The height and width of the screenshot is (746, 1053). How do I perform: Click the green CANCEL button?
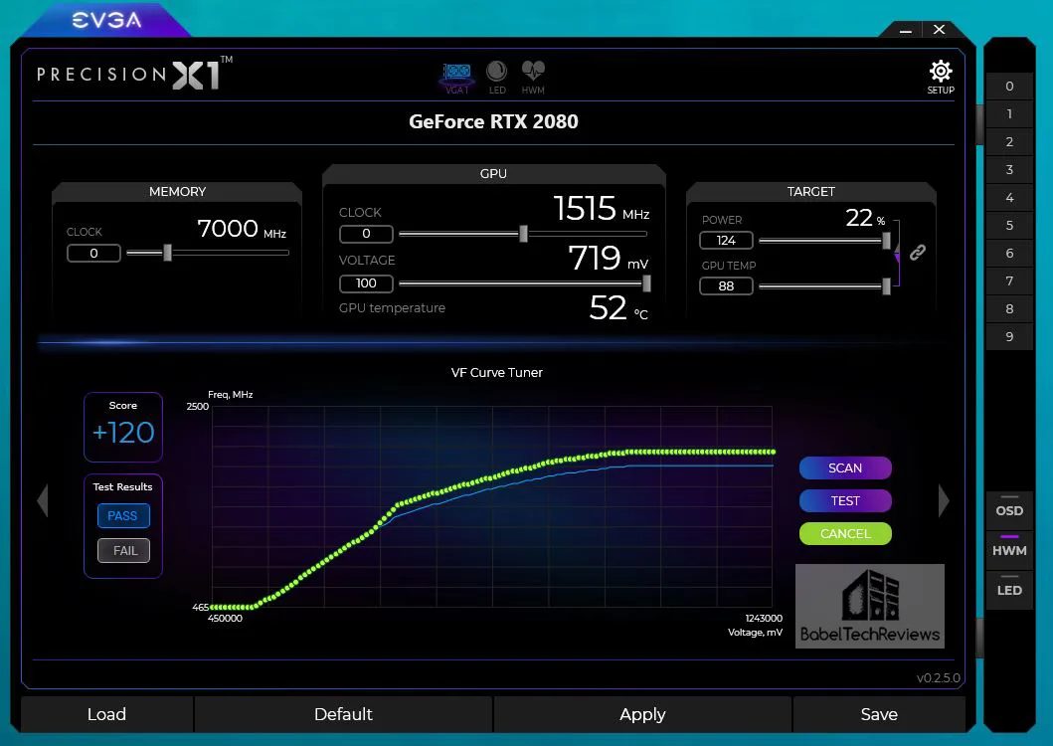point(845,533)
